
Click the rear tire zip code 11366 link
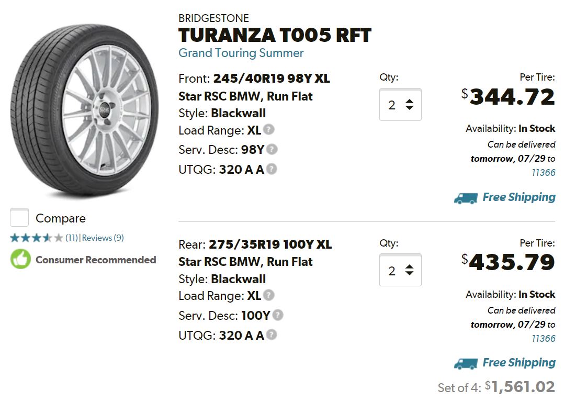(x=543, y=338)
